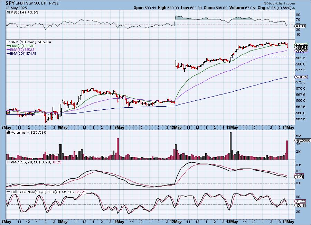Click the Close 586.84 header value
Screen dimensions: 311x225
coord(216,8)
